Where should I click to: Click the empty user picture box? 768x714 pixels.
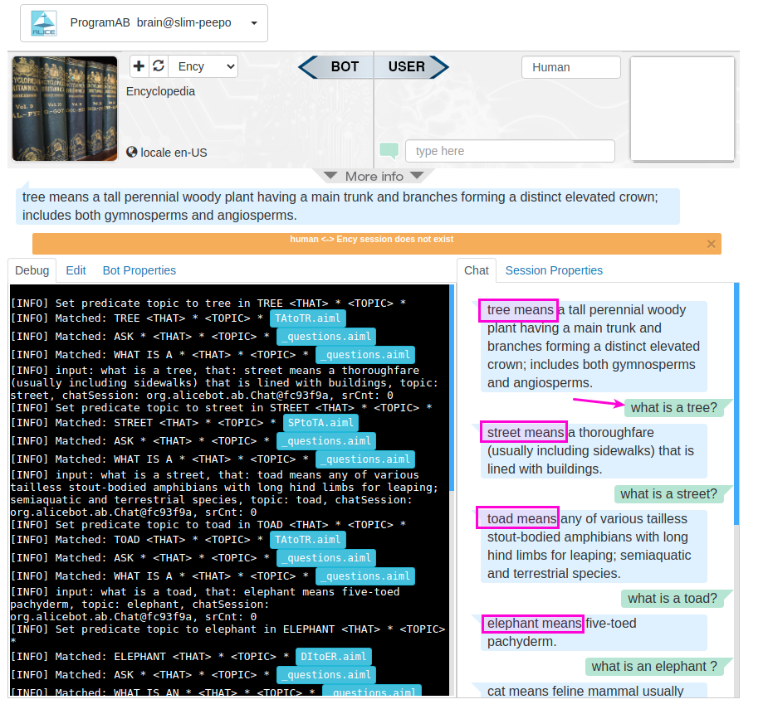(682, 109)
